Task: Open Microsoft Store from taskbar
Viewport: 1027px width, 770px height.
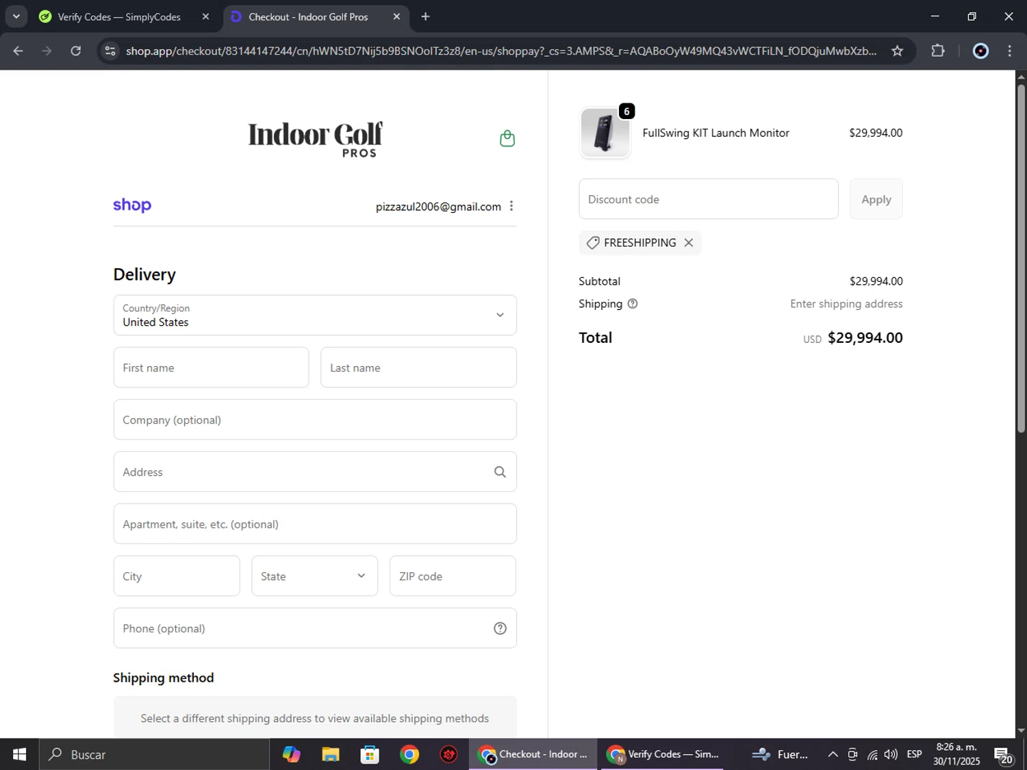Action: pos(370,754)
